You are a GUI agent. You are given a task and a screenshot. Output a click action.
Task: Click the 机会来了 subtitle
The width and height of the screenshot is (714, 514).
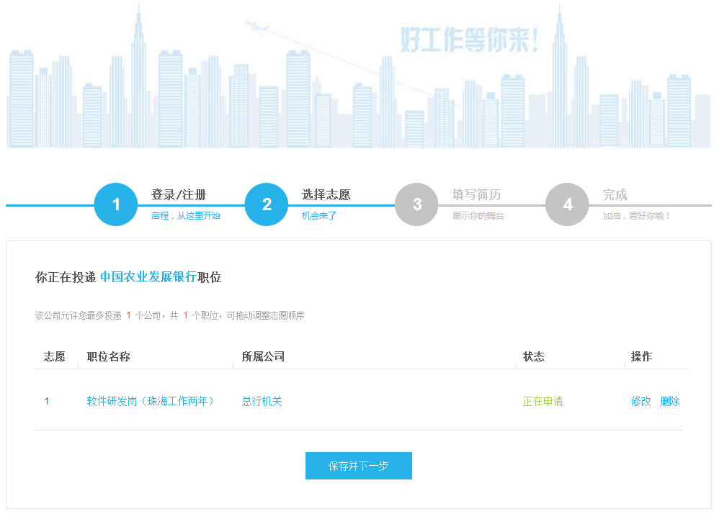pos(318,216)
